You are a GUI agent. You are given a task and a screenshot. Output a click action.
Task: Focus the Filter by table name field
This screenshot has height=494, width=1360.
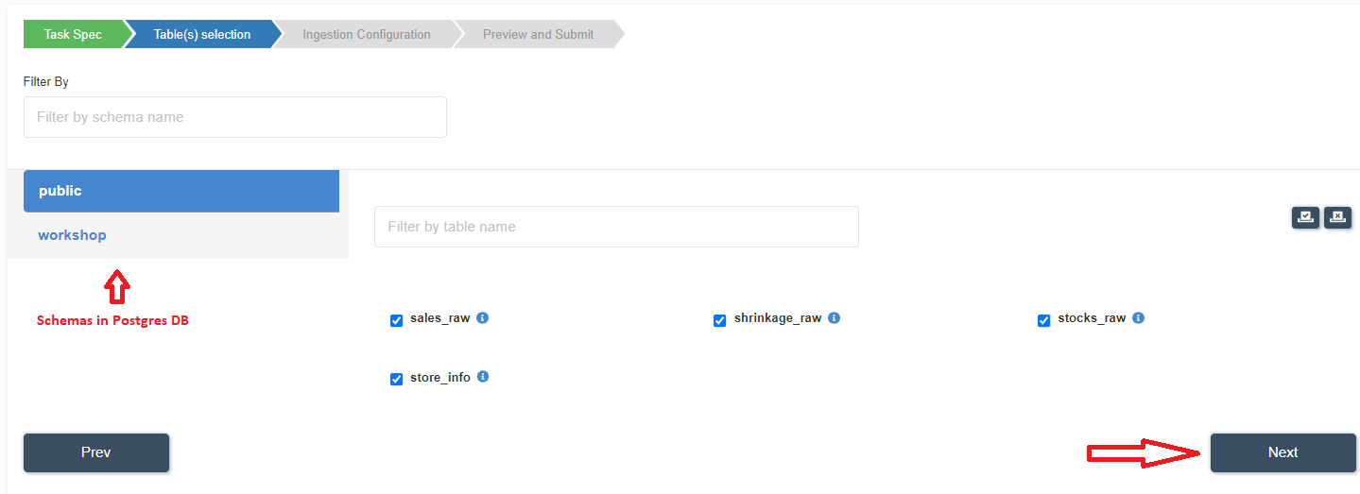click(616, 227)
